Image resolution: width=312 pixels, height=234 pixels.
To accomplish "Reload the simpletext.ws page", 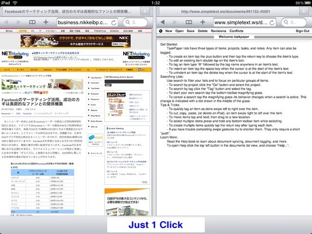I will (272, 23).
